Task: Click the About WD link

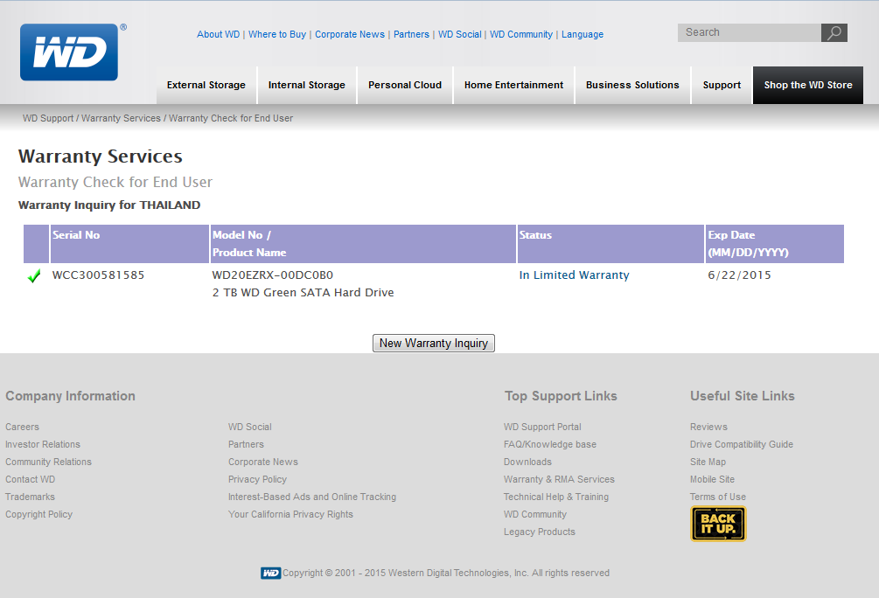Action: click(x=218, y=34)
